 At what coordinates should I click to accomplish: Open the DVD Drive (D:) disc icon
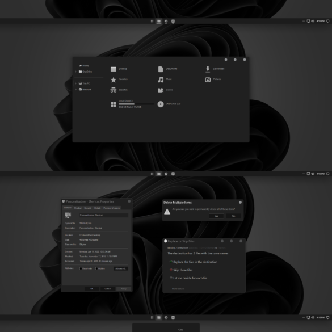[161, 104]
